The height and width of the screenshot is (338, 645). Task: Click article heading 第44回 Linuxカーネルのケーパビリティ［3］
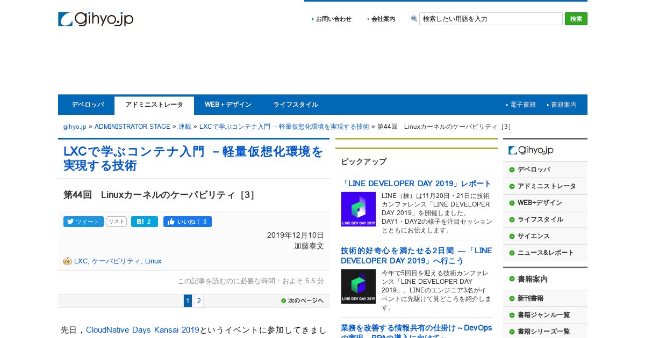tap(159, 195)
